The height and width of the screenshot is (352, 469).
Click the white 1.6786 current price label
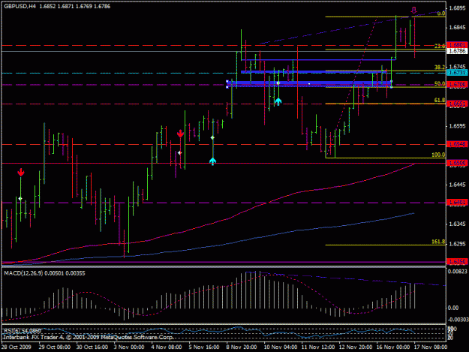[x=457, y=51]
